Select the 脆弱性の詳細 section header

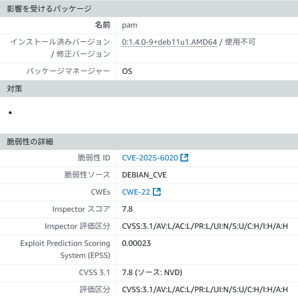[x=149, y=142]
